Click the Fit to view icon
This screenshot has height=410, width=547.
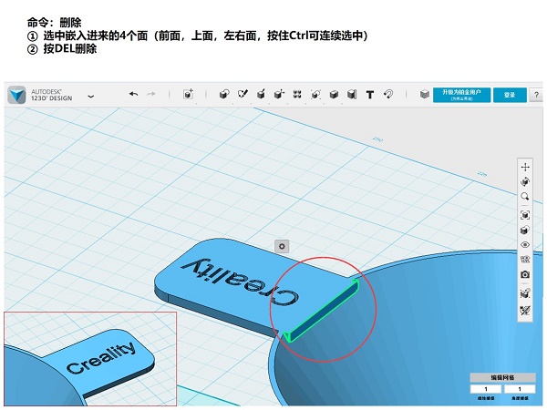[525, 215]
